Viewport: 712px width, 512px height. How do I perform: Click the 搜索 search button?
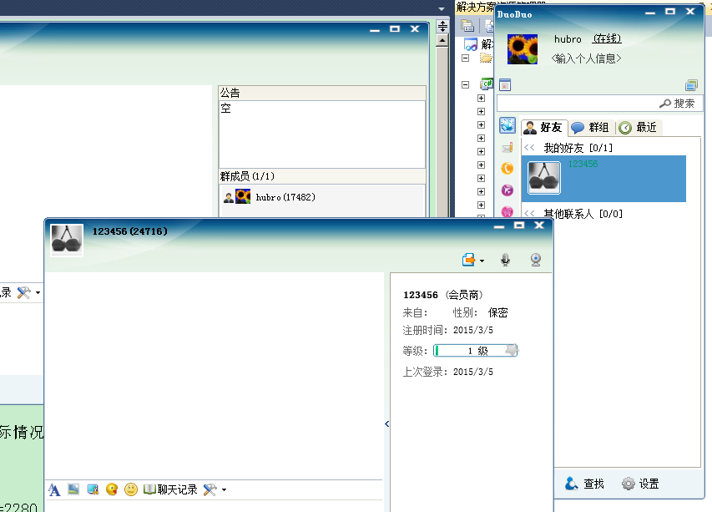point(677,104)
